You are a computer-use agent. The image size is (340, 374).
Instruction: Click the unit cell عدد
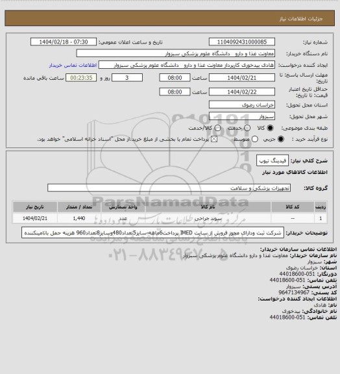click(x=123, y=218)
